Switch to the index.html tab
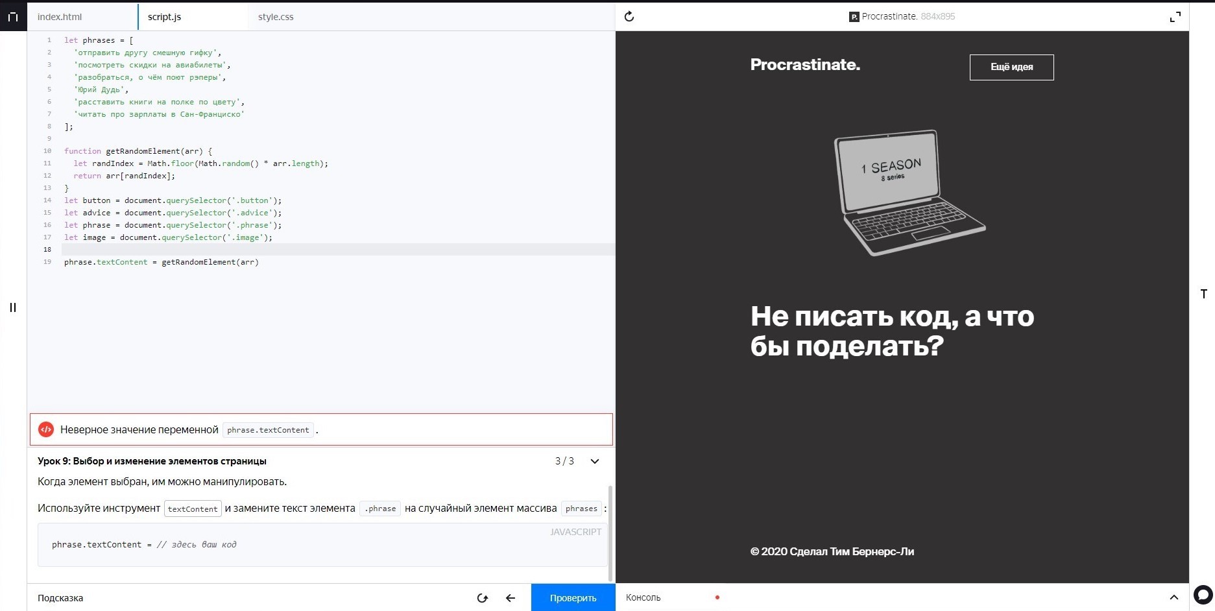 60,17
